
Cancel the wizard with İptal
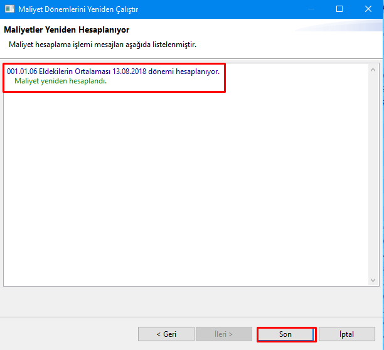[x=346, y=334]
